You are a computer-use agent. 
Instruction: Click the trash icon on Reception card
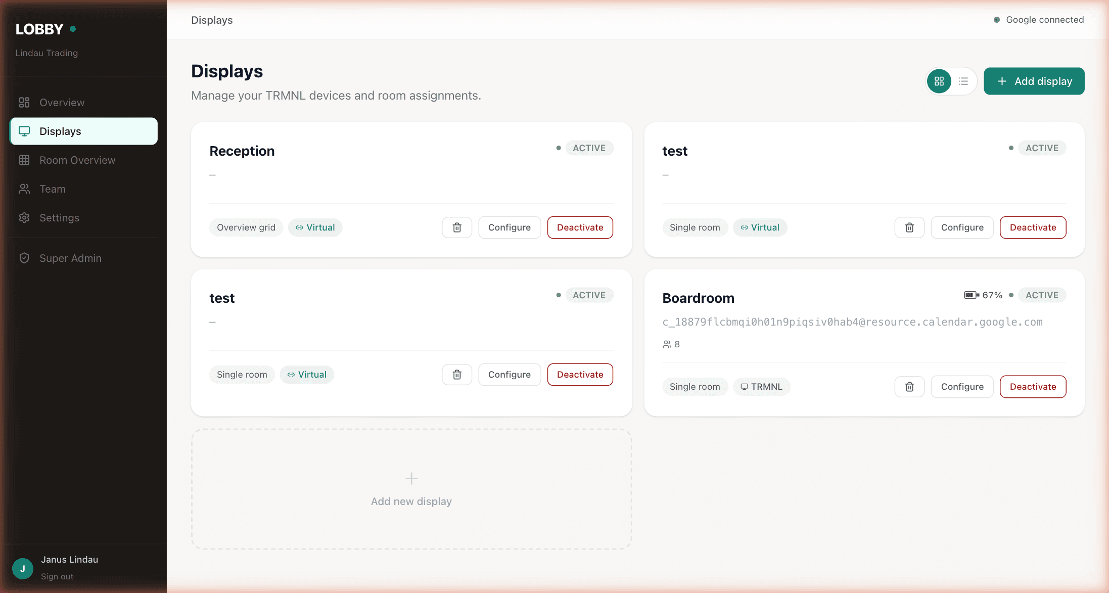coord(457,227)
